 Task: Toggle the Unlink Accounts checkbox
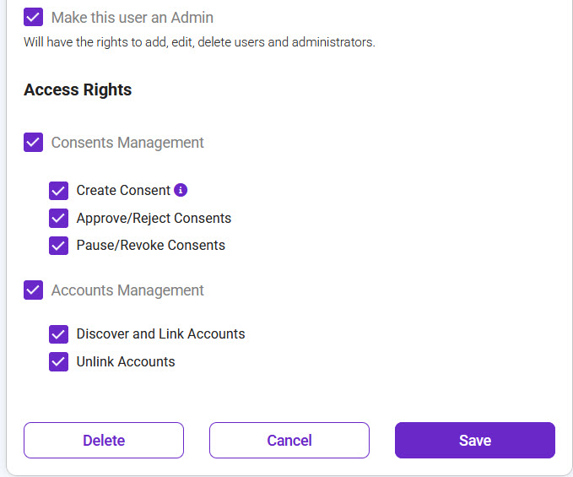pyautogui.click(x=58, y=361)
